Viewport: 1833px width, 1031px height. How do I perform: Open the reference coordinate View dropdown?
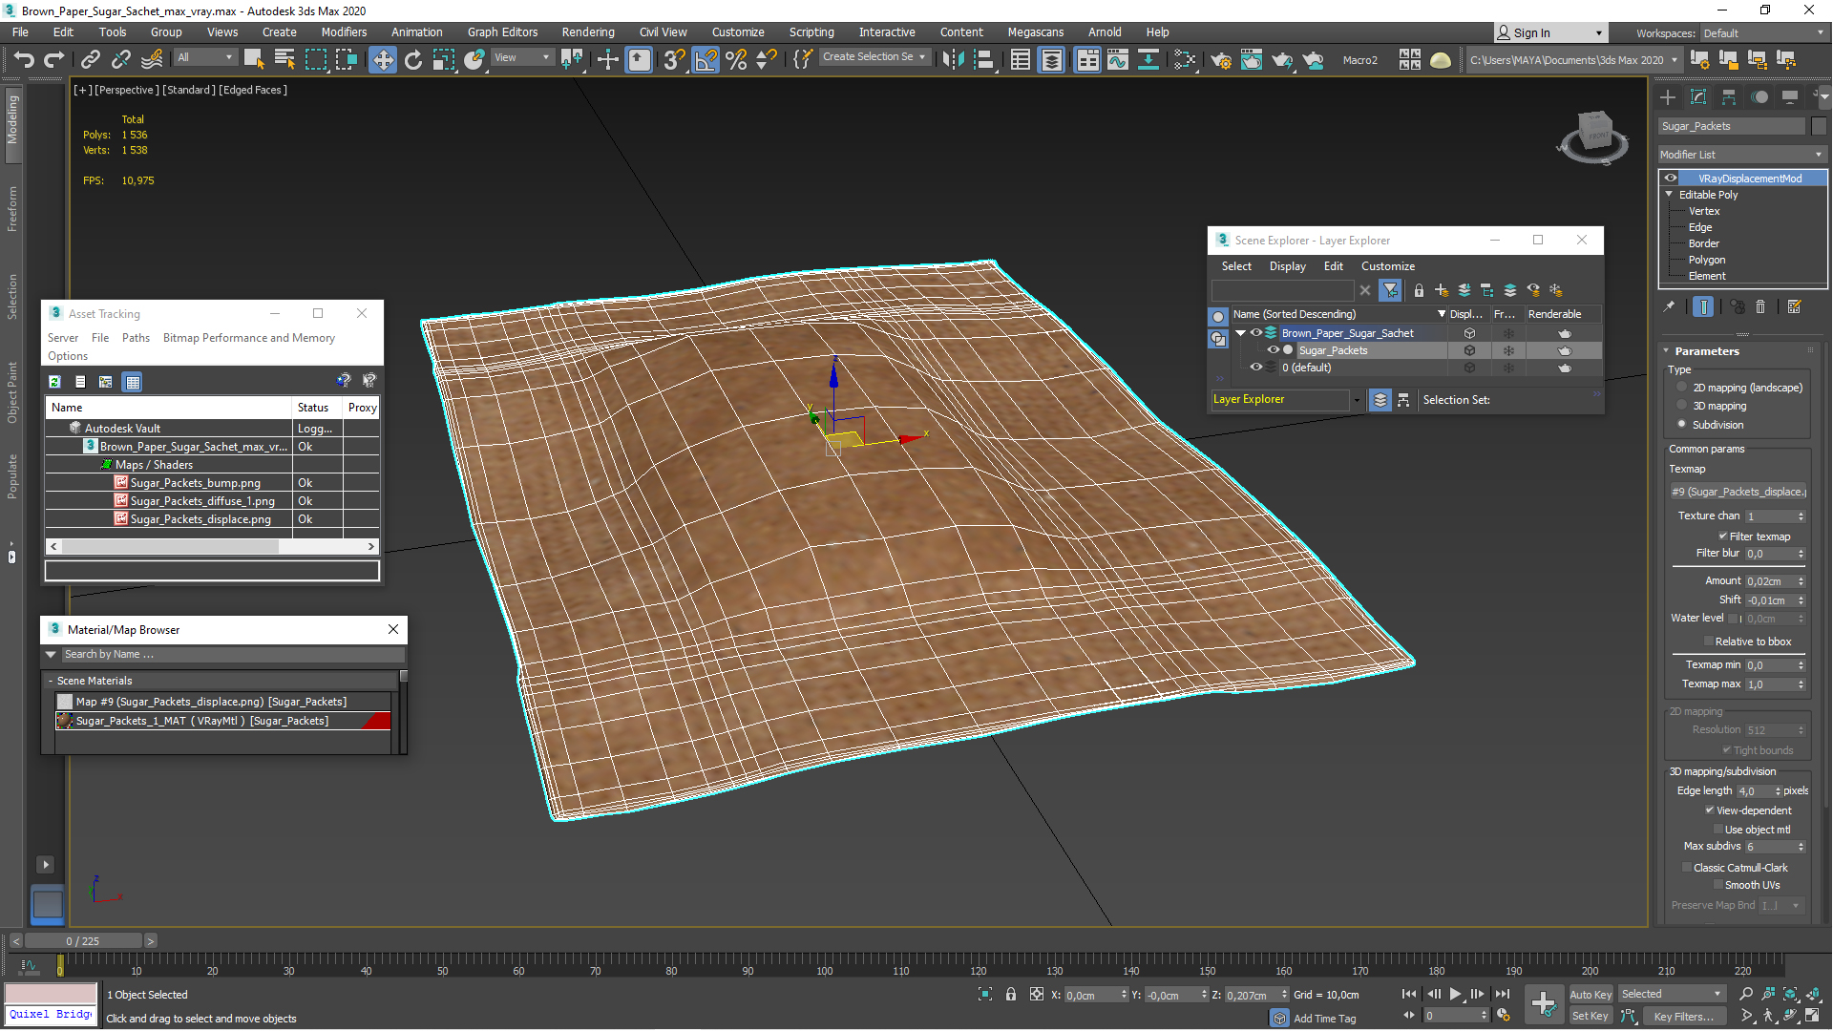522,57
